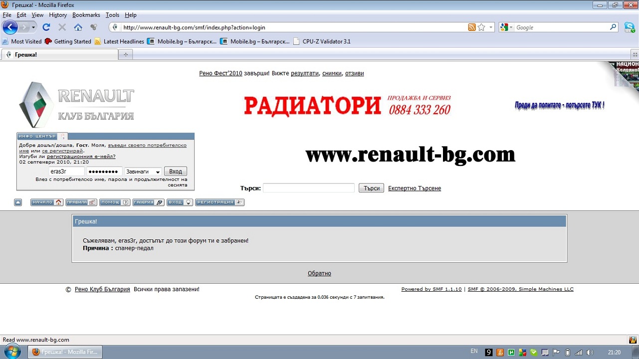Screen dimensions: 639x359
Task: Click the Skype toolbar icon
Action: coord(630,27)
